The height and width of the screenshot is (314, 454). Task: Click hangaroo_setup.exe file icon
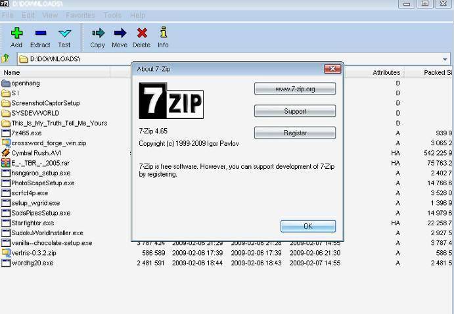click(6, 173)
